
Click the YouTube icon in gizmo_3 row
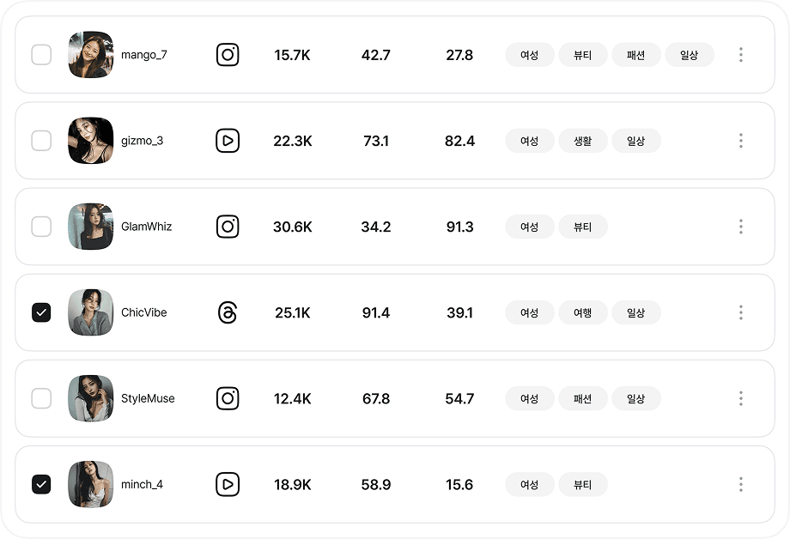pos(228,141)
